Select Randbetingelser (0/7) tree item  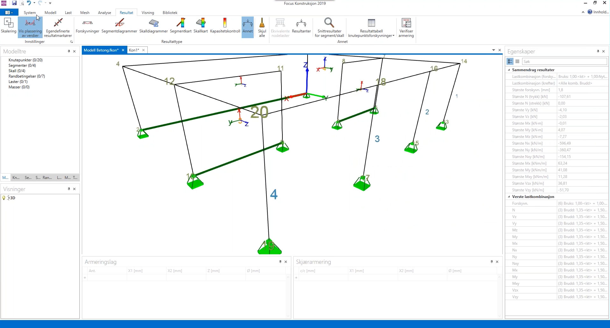coord(27,76)
